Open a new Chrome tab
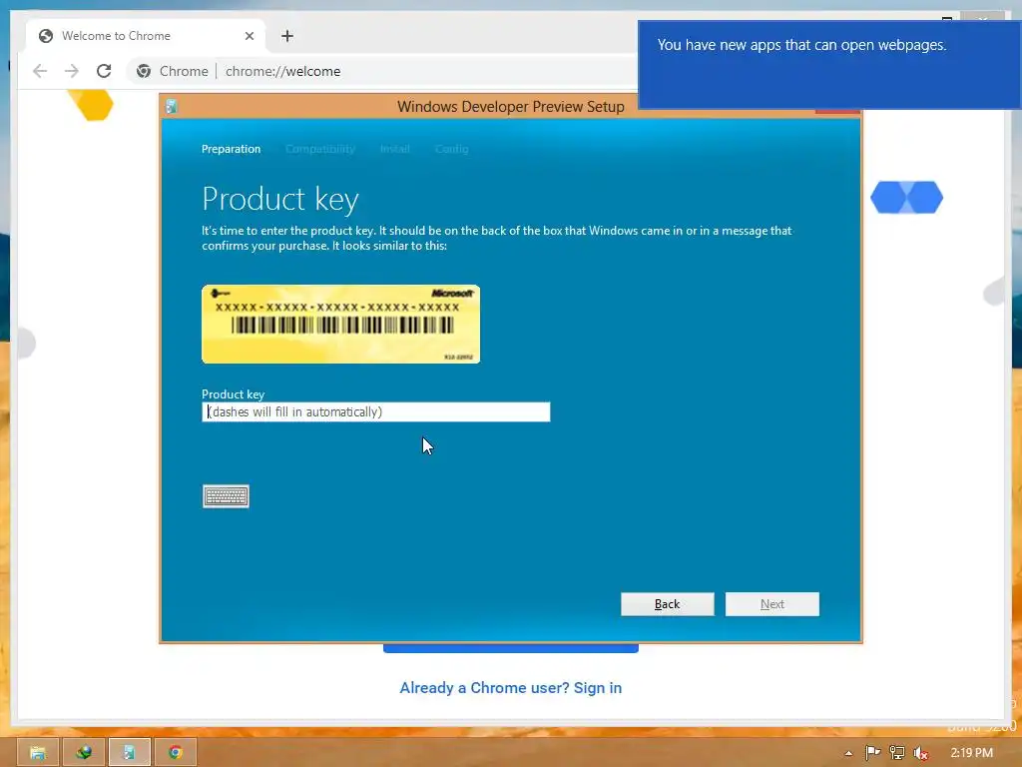This screenshot has height=767, width=1022. point(287,36)
